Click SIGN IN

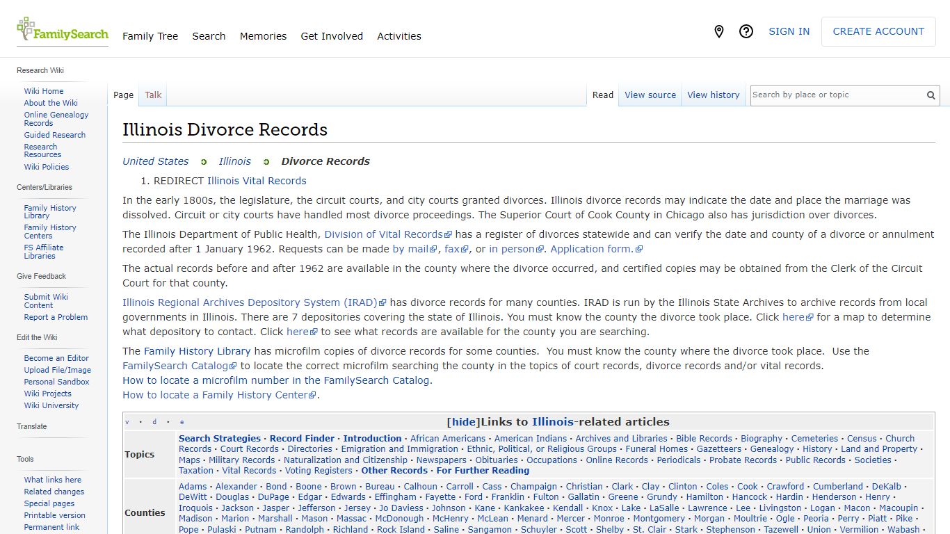[x=789, y=31]
